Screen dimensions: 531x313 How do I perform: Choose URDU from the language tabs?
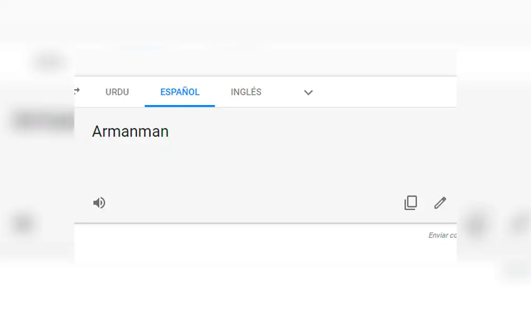[117, 92]
